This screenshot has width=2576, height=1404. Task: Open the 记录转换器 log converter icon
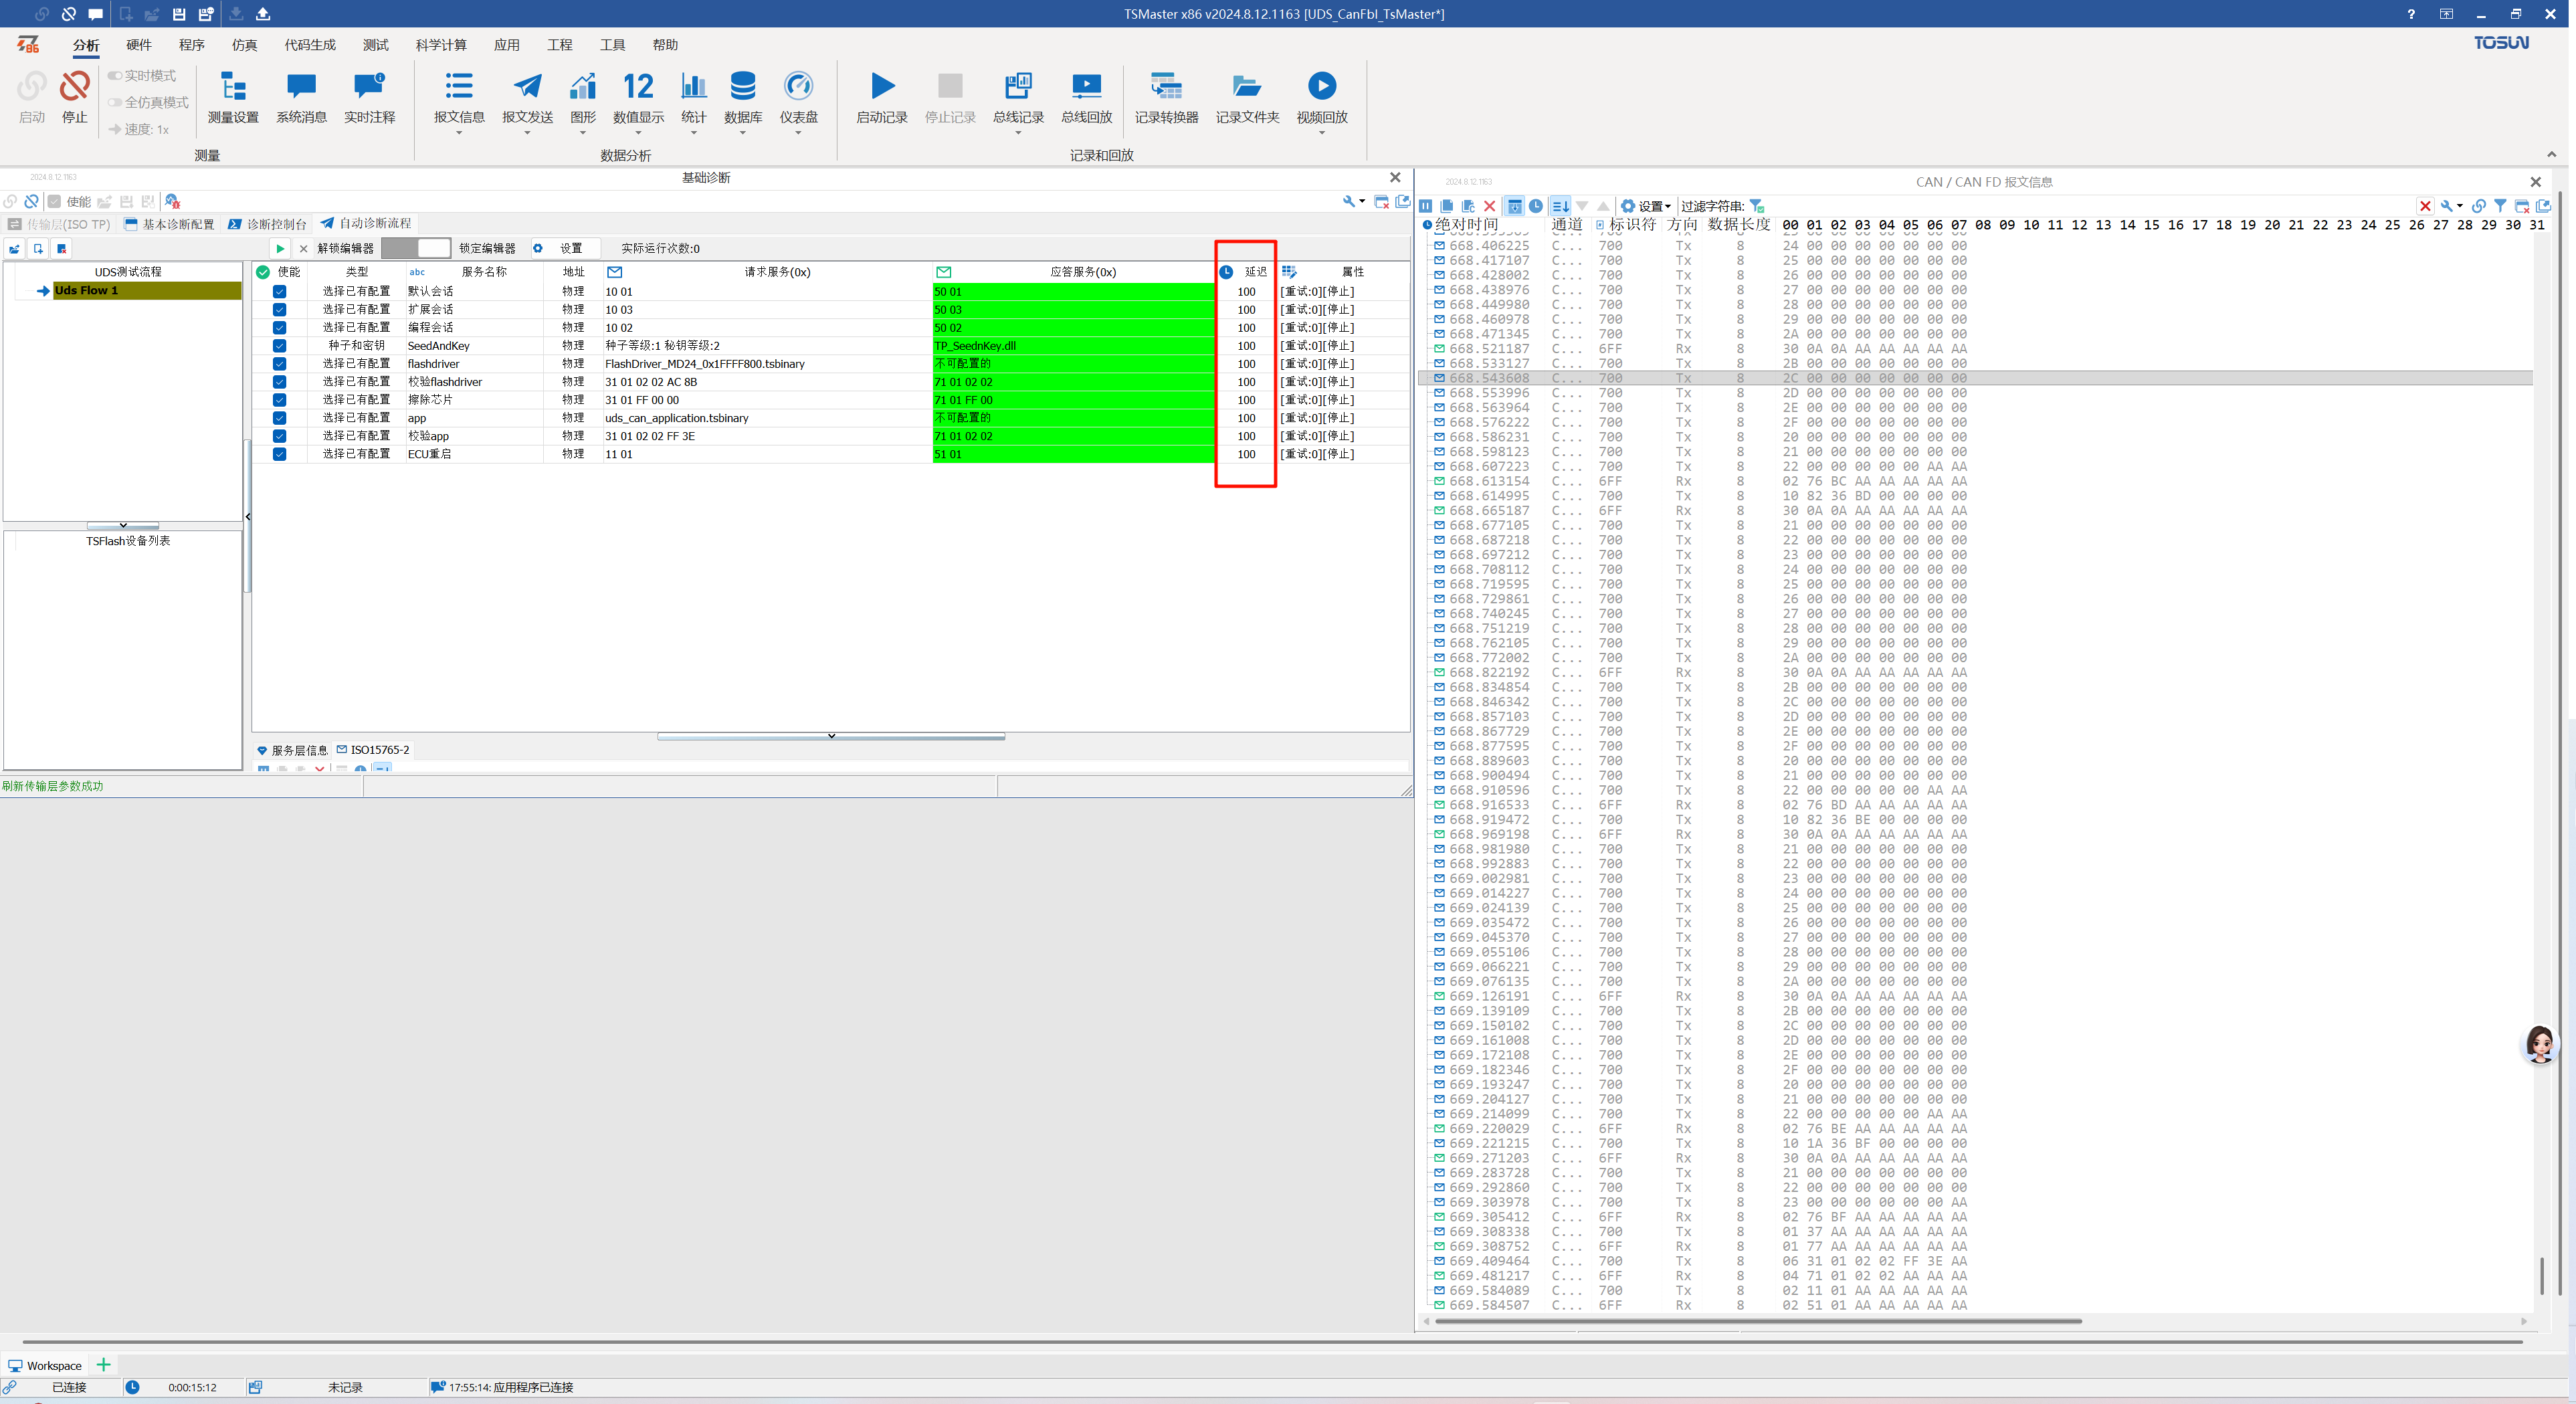tap(1166, 87)
